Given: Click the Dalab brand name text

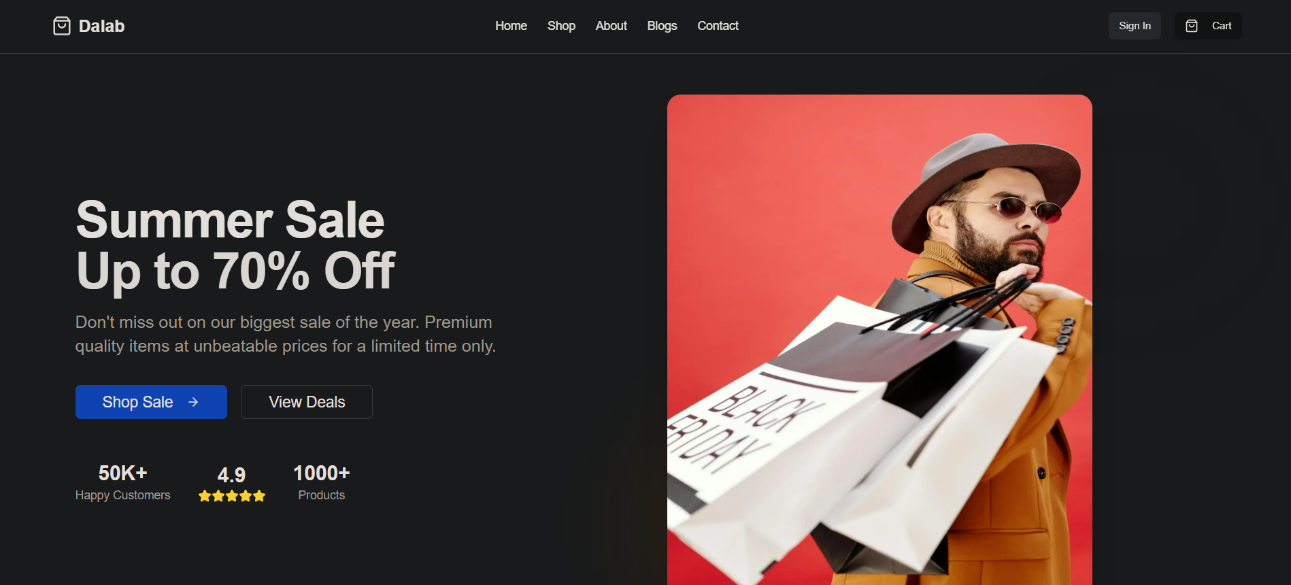Looking at the screenshot, I should 101,26.
